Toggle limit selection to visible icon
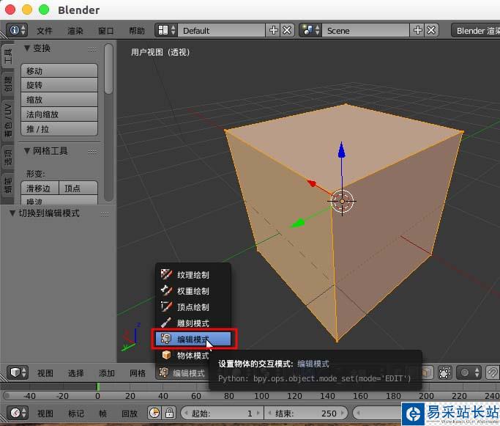500x426 pixels. pyautogui.click(x=445, y=372)
